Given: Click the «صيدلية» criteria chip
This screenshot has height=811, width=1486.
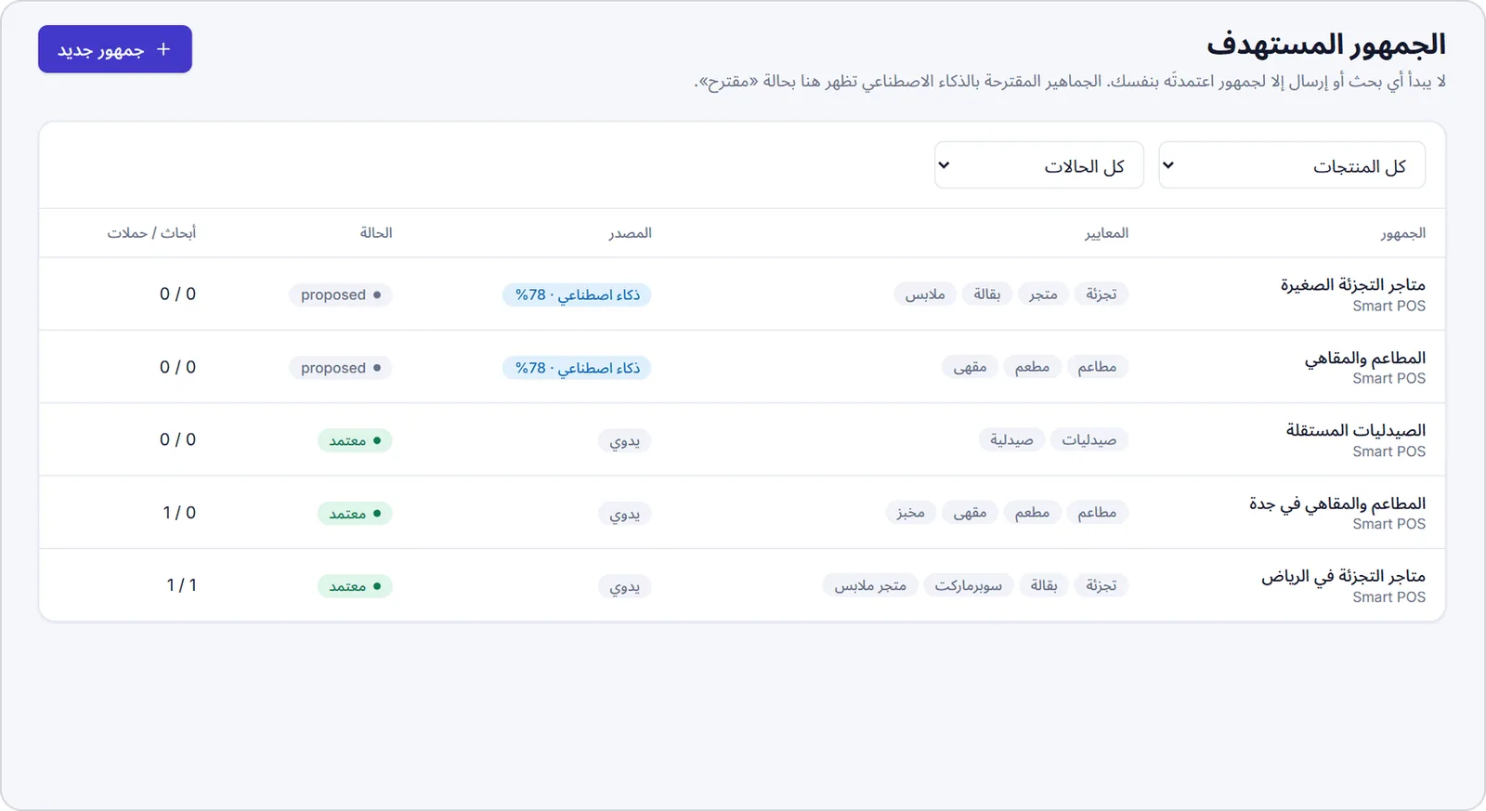Looking at the screenshot, I should (x=1011, y=440).
